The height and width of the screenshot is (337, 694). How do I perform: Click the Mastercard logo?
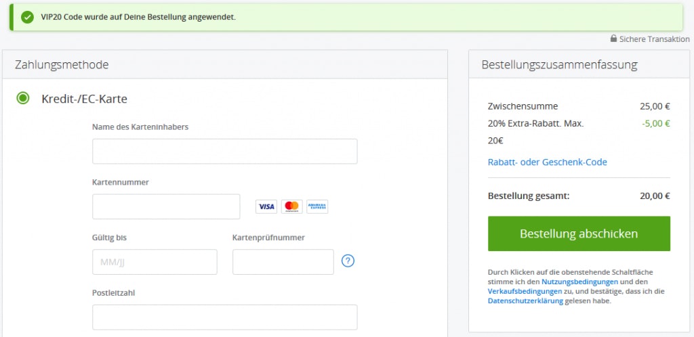point(291,206)
